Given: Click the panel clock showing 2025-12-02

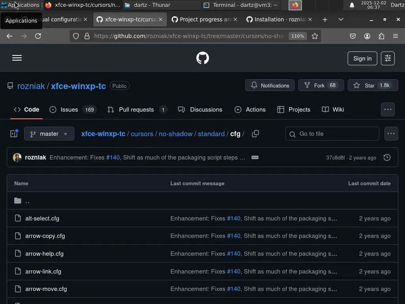Looking at the screenshot, I should pyautogui.click(x=373, y=5).
